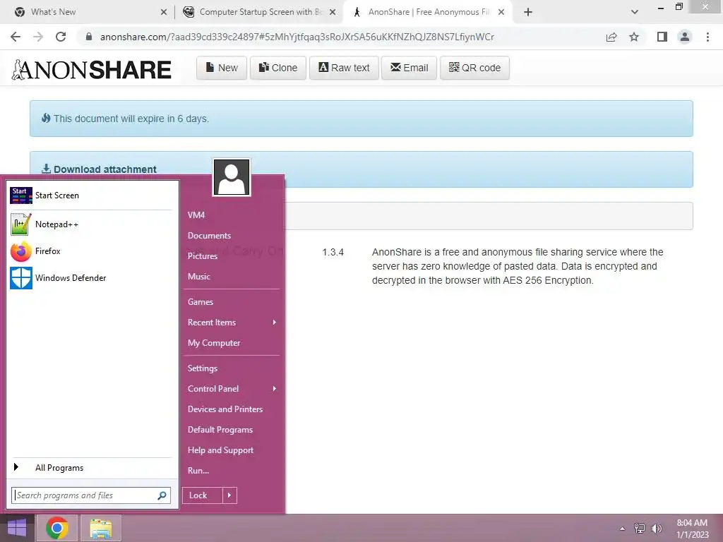Screen dimensions: 723x542
Task: Click the lock icon in address bar
Action: pos(89,37)
